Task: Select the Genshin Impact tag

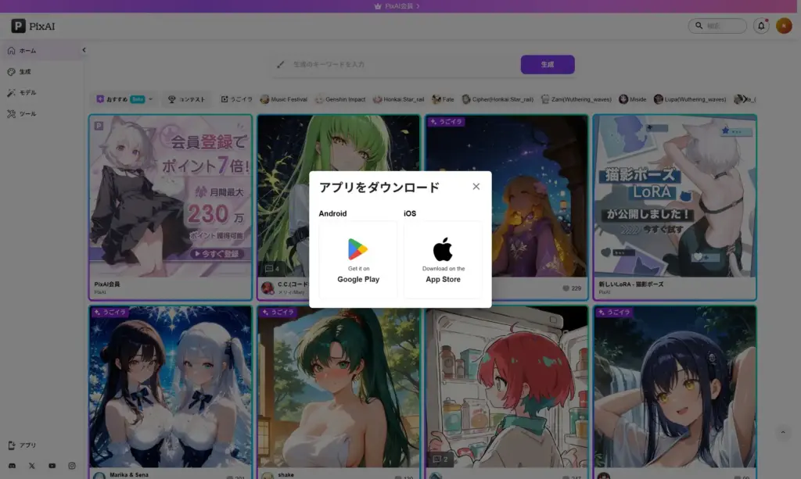Action: point(340,99)
